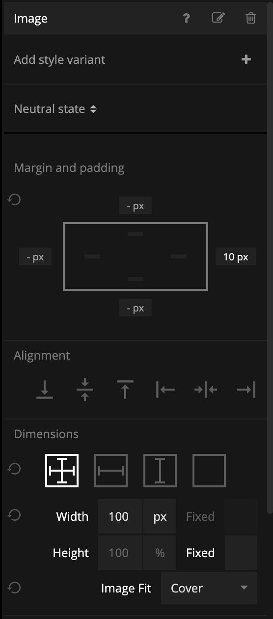Delete the Image with trash icon
The image size is (273, 619).
point(250,18)
